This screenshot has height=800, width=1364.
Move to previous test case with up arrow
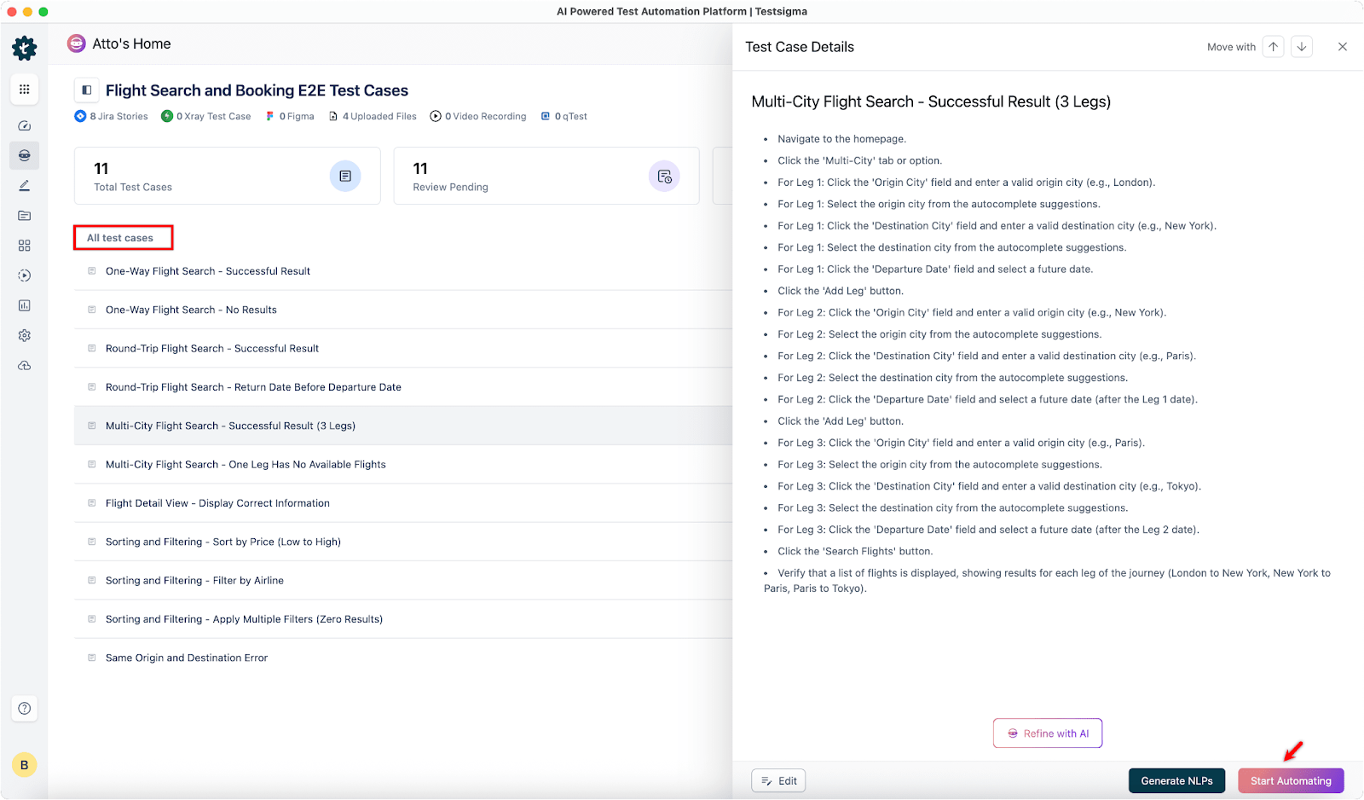pyautogui.click(x=1273, y=47)
